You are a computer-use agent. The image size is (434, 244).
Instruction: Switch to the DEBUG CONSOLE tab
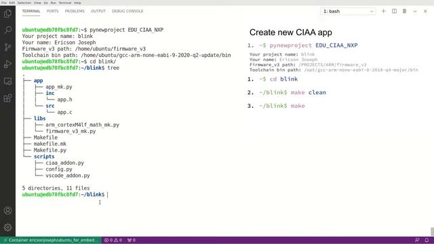[127, 11]
